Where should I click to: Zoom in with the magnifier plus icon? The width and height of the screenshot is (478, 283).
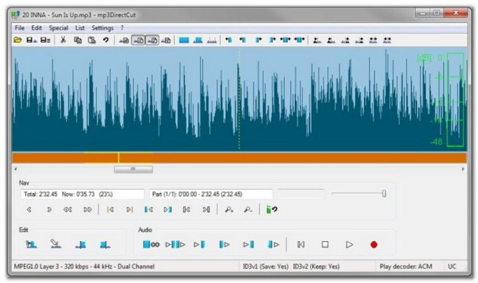point(229,210)
